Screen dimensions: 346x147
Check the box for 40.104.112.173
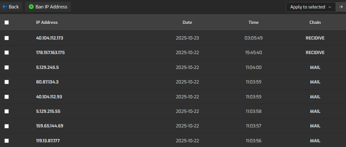tap(6, 38)
